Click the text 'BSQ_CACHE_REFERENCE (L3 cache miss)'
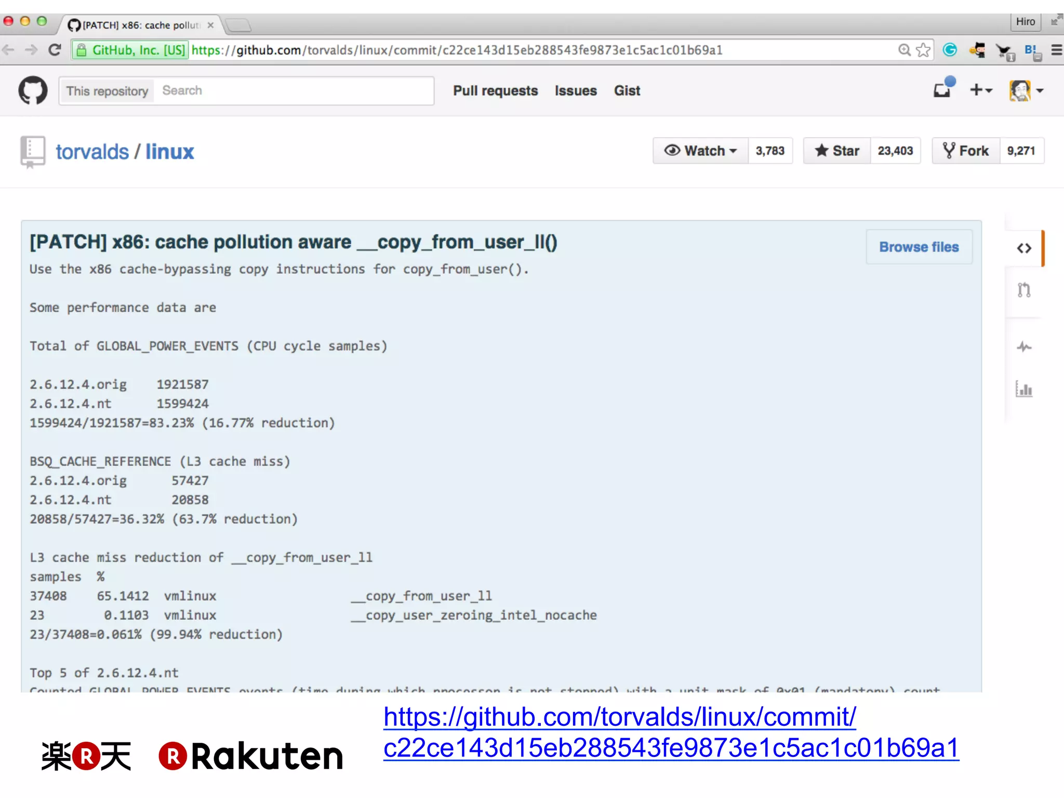1064x798 pixels. [160, 461]
